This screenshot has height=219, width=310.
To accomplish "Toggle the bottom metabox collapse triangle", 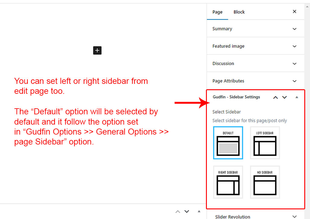I will [x=199, y=211].
